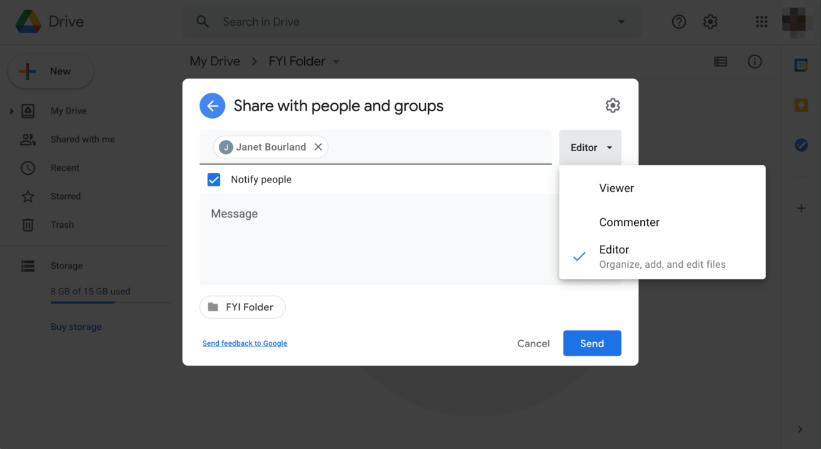Open the Shared with me section

coord(82,139)
